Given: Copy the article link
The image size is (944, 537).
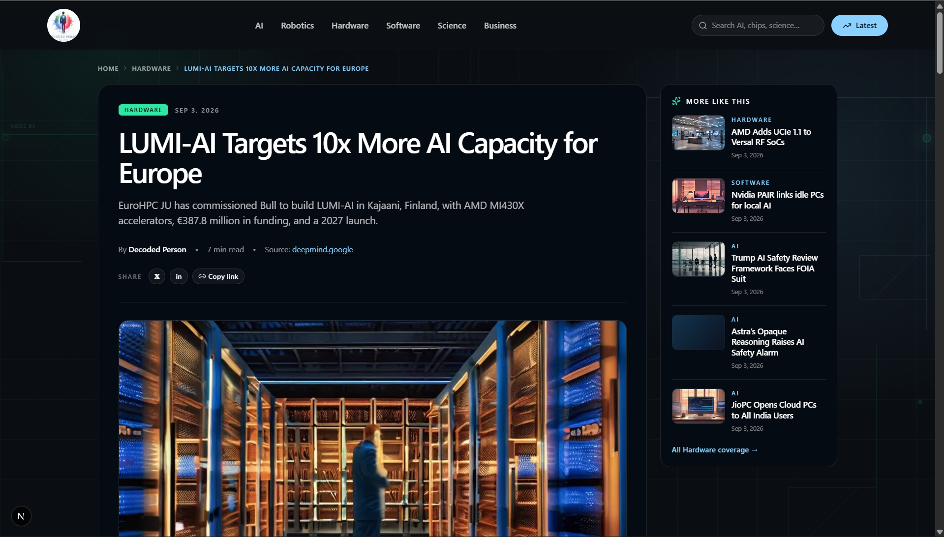Looking at the screenshot, I should pyautogui.click(x=218, y=276).
